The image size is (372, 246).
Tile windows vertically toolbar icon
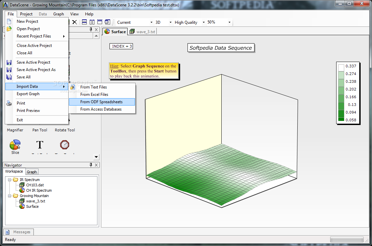92,22
